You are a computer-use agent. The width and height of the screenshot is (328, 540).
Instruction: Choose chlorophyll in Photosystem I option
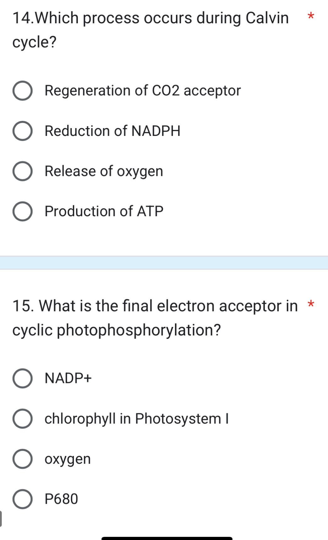point(23,418)
